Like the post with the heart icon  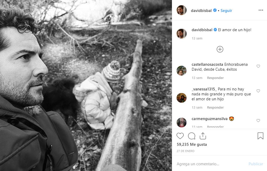pos(180,136)
